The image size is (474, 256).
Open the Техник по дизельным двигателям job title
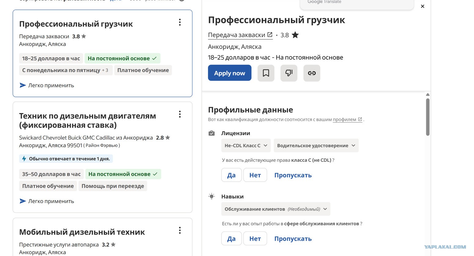pos(87,121)
